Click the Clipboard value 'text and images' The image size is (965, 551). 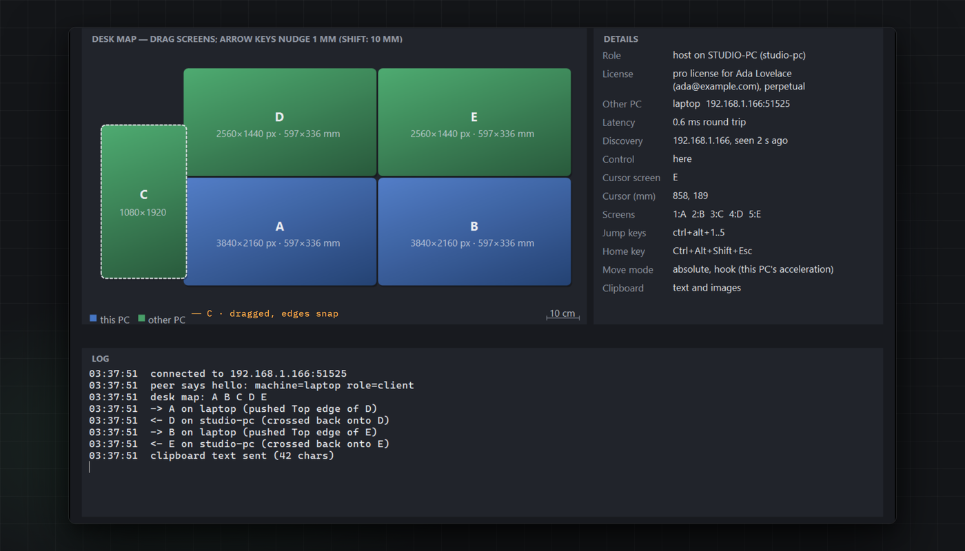[707, 288]
